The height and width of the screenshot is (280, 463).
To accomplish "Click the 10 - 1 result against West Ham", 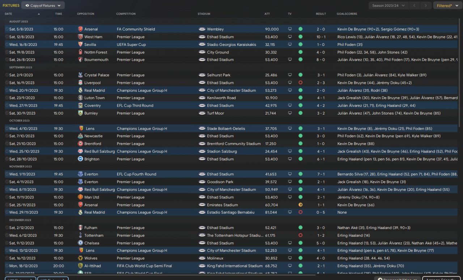I will point(321,37).
